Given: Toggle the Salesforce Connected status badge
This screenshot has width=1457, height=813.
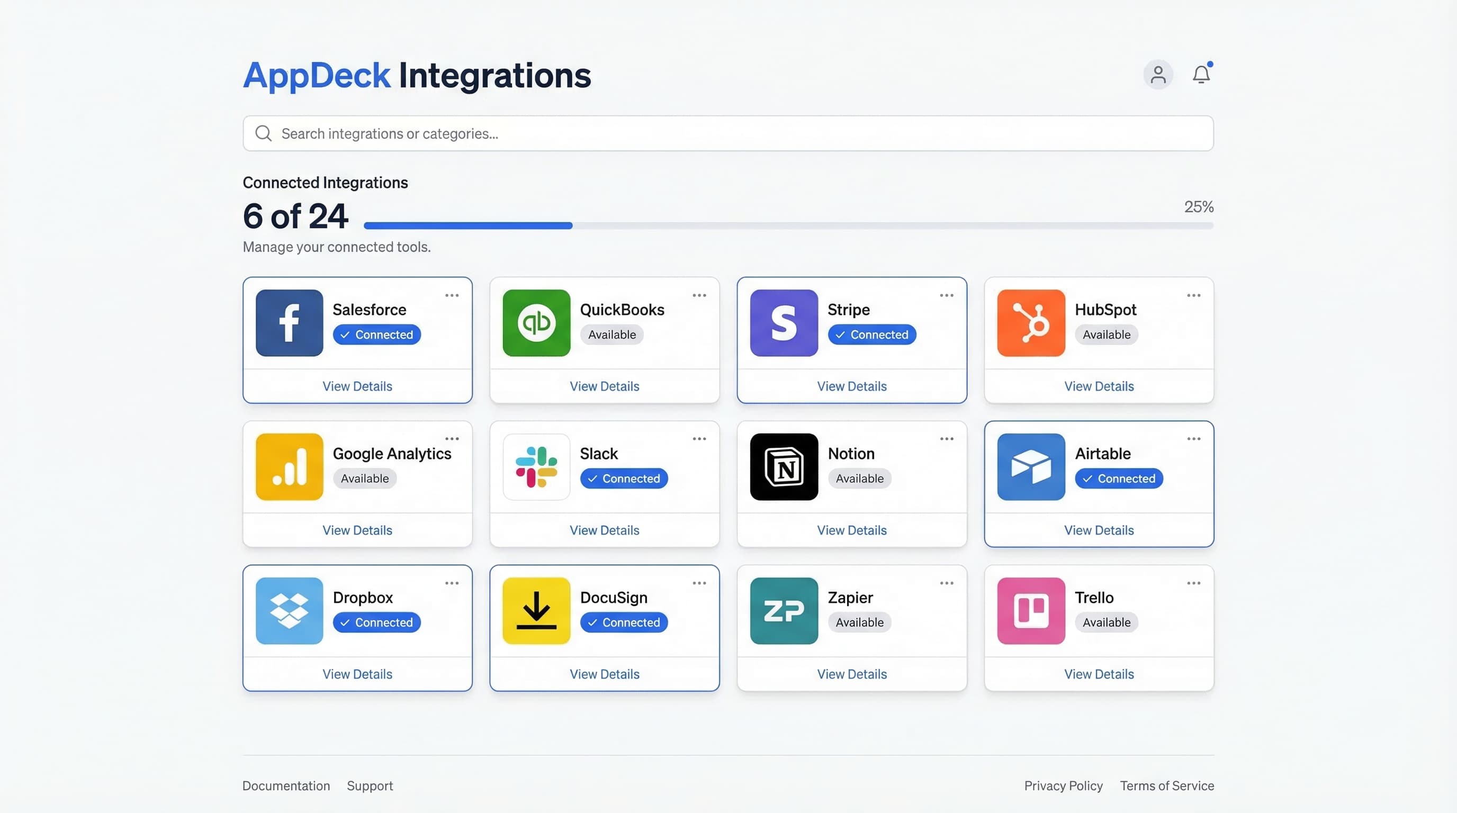Looking at the screenshot, I should click(x=377, y=335).
